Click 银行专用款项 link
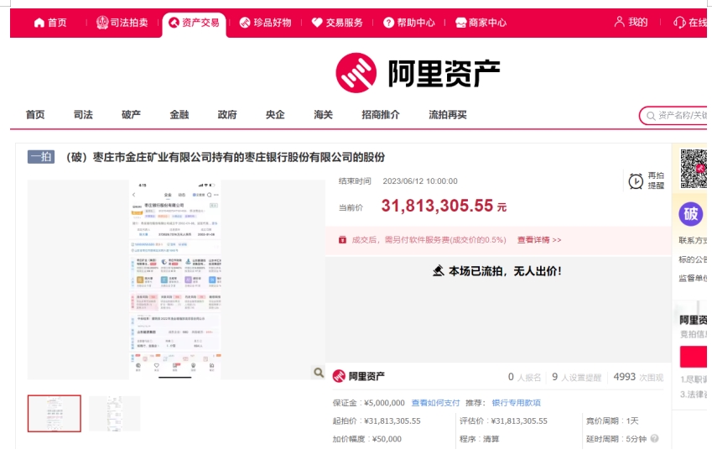The width and height of the screenshot is (712, 460). (516, 403)
